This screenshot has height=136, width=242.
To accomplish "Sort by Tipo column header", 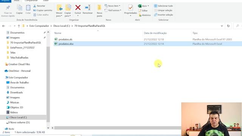I will coord(195,33).
